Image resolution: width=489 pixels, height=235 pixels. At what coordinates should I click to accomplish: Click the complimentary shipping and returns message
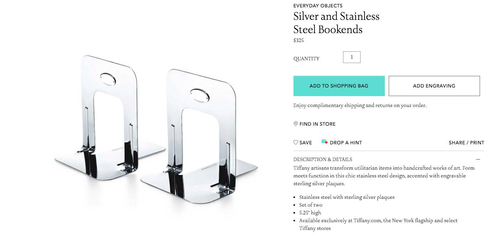point(359,105)
